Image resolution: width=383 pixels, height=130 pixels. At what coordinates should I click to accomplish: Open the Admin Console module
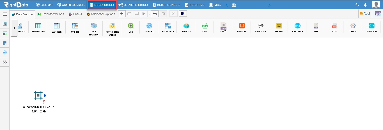tap(71, 5)
